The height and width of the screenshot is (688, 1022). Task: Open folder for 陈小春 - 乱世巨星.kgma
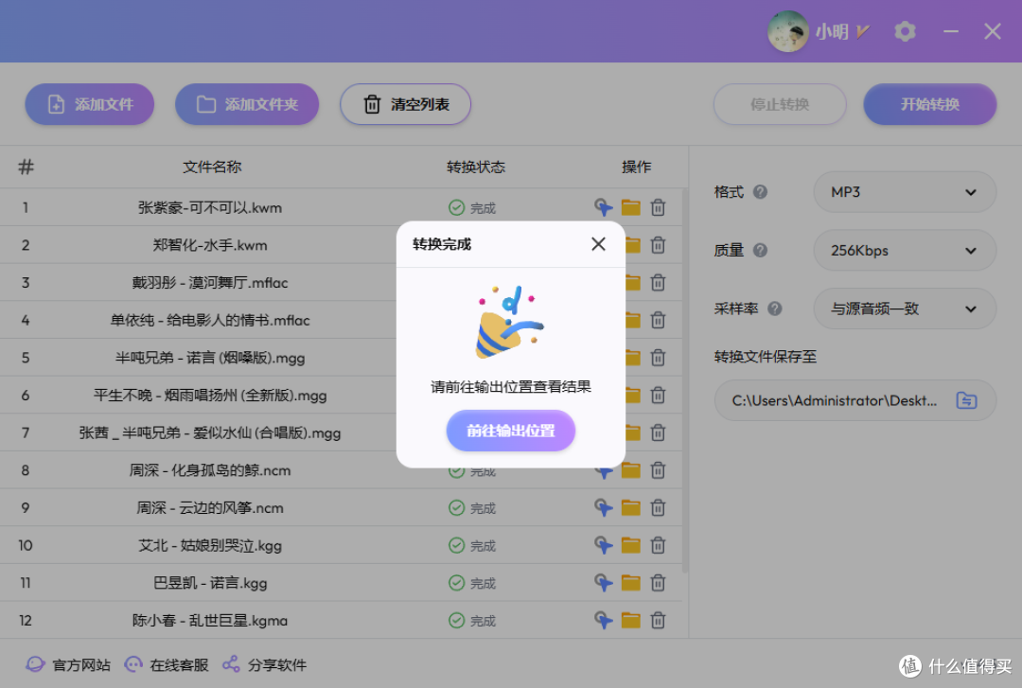pyautogui.click(x=630, y=620)
